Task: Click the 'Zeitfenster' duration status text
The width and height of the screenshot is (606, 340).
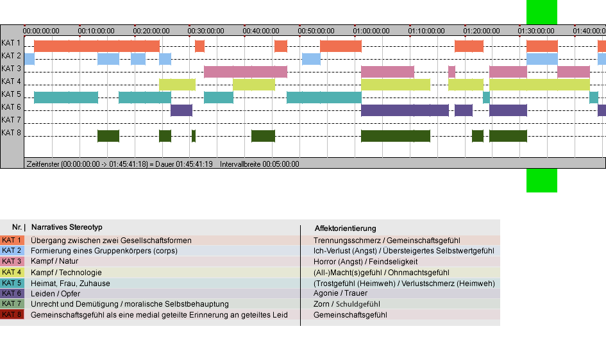Action: [119, 164]
